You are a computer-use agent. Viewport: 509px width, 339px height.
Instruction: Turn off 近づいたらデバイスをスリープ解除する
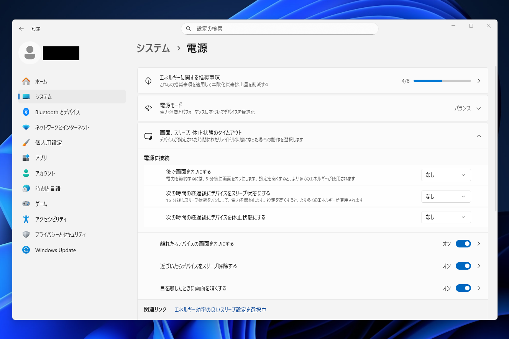463,265
